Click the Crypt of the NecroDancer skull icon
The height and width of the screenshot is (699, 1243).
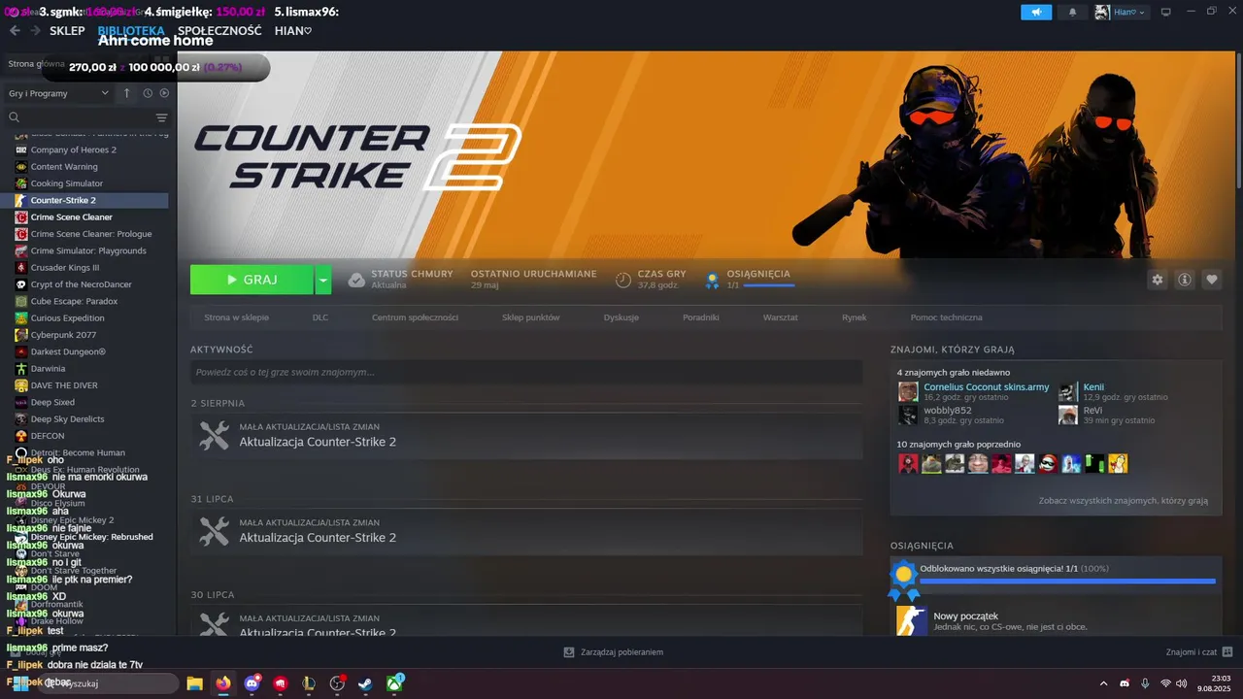pyautogui.click(x=21, y=284)
